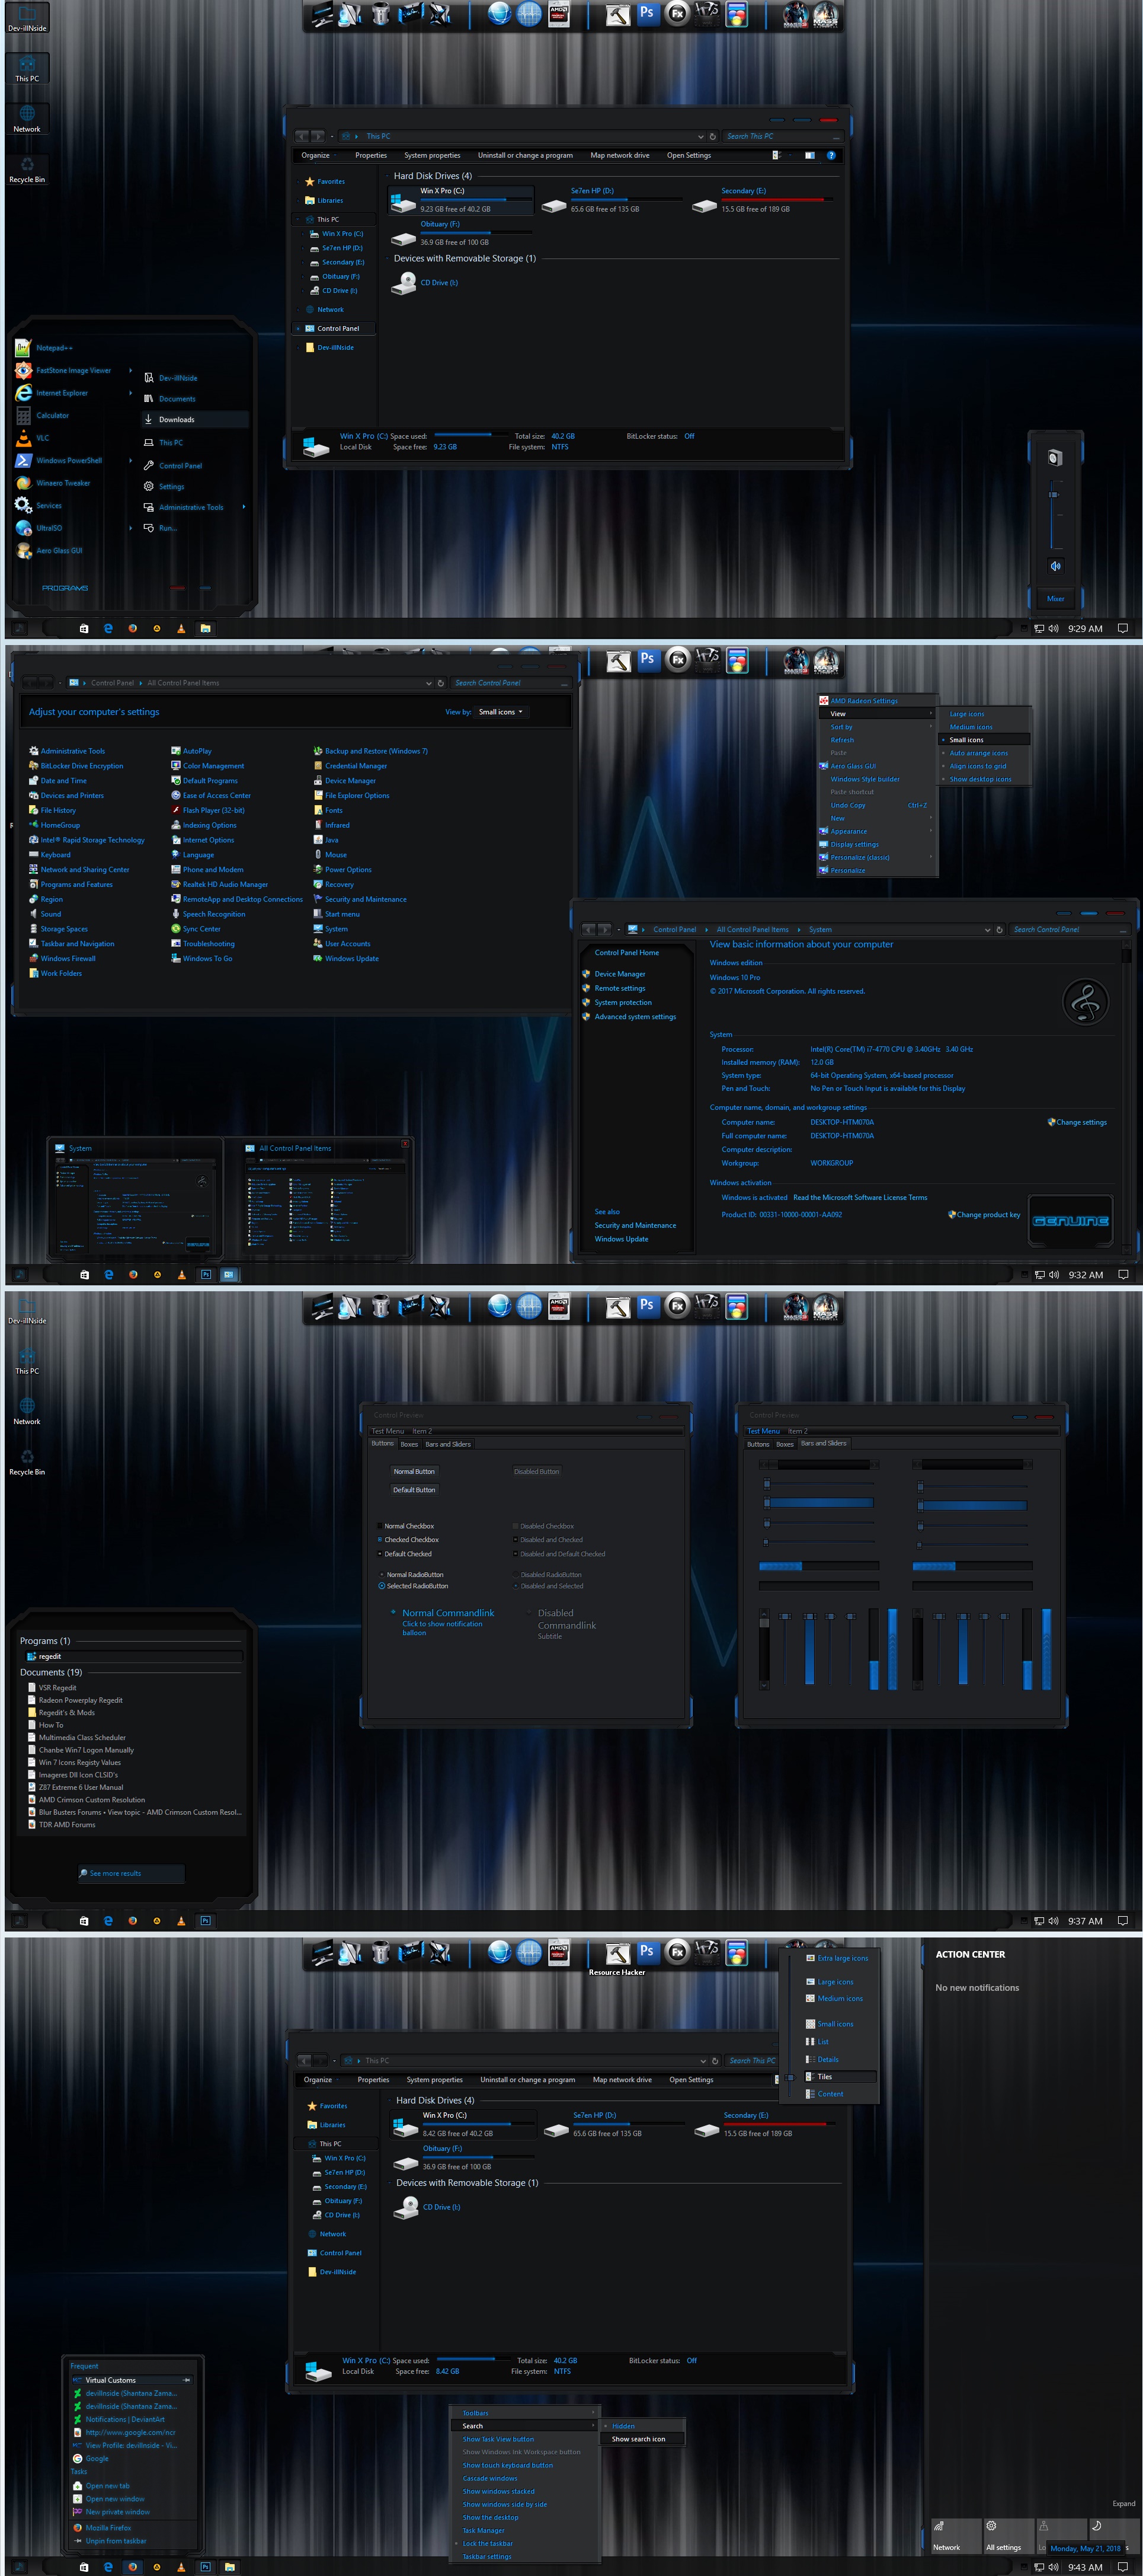Click the mute speaker button in volume flyout
1143x2576 pixels.
pos(1055,566)
